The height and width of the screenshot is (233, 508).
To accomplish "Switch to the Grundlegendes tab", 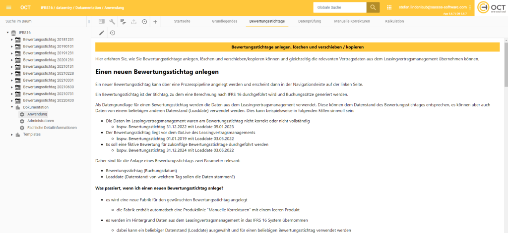I will (225, 21).
